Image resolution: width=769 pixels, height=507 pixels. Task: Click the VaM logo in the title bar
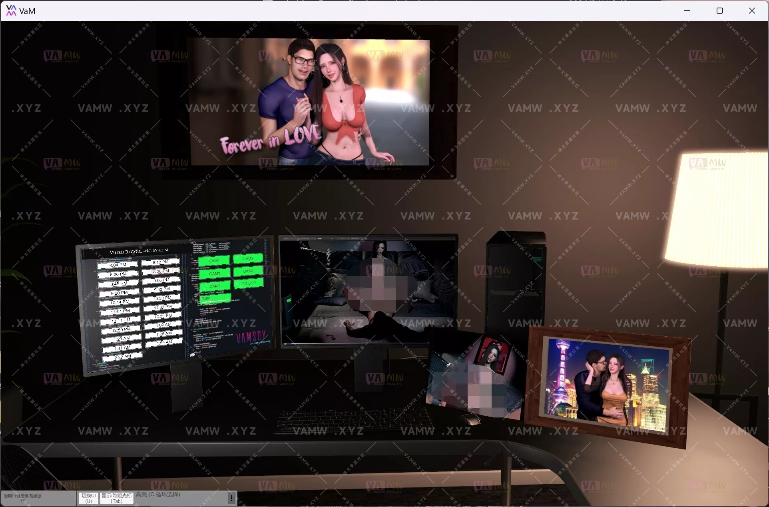[11, 10]
